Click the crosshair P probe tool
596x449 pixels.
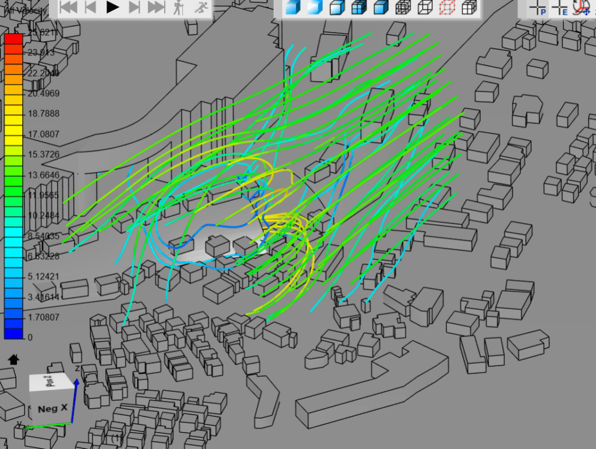coord(537,7)
